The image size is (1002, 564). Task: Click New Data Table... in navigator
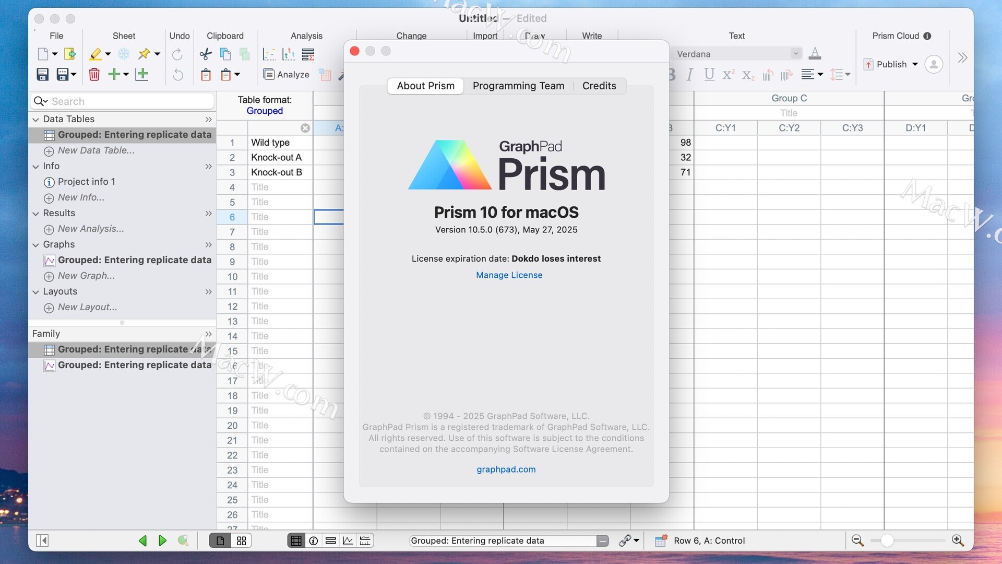[x=96, y=150]
